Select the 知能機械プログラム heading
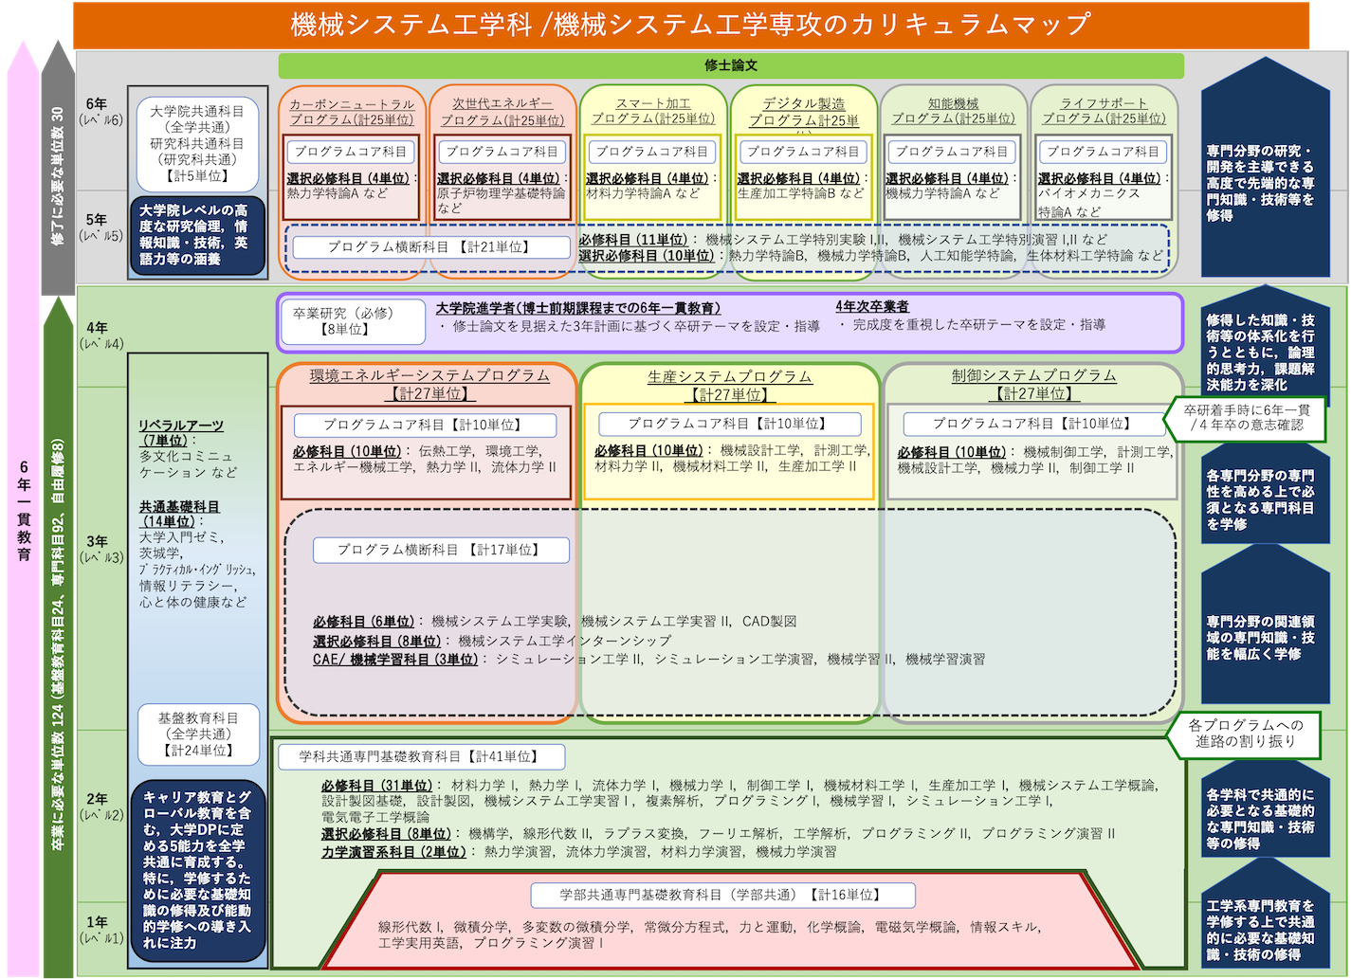This screenshot has width=1351, height=979. point(953,111)
